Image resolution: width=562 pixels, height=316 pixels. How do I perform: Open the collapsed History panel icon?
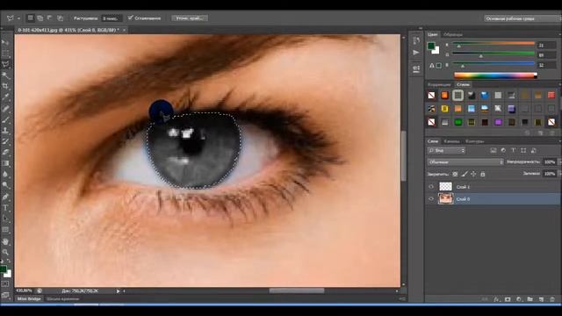tap(415, 41)
